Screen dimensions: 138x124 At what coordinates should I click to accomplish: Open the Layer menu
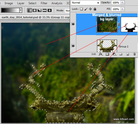tap(21, 3)
